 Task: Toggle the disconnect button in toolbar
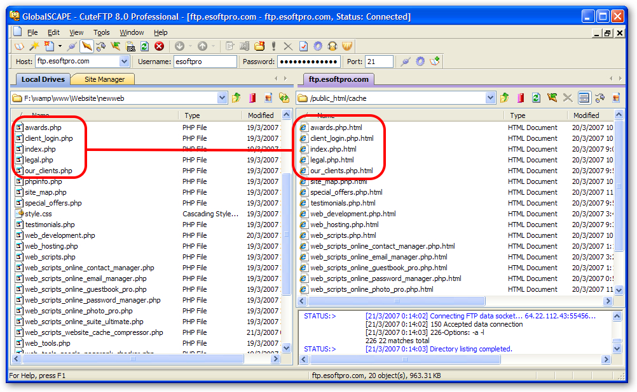86,46
